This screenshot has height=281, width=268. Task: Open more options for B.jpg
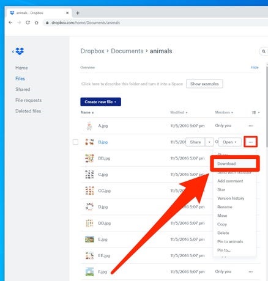click(x=251, y=142)
